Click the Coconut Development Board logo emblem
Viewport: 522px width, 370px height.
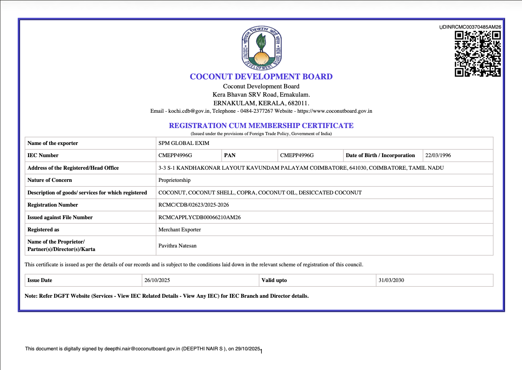pos(261,48)
